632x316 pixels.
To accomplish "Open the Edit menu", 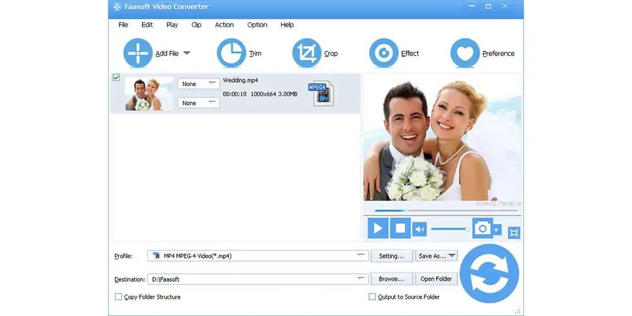I will [x=147, y=25].
